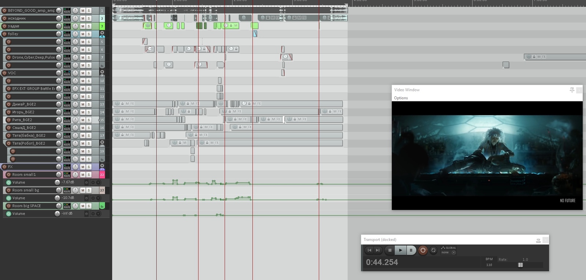Mute the EFX EXT GROUP track
586x280 pixels.
click(83, 89)
